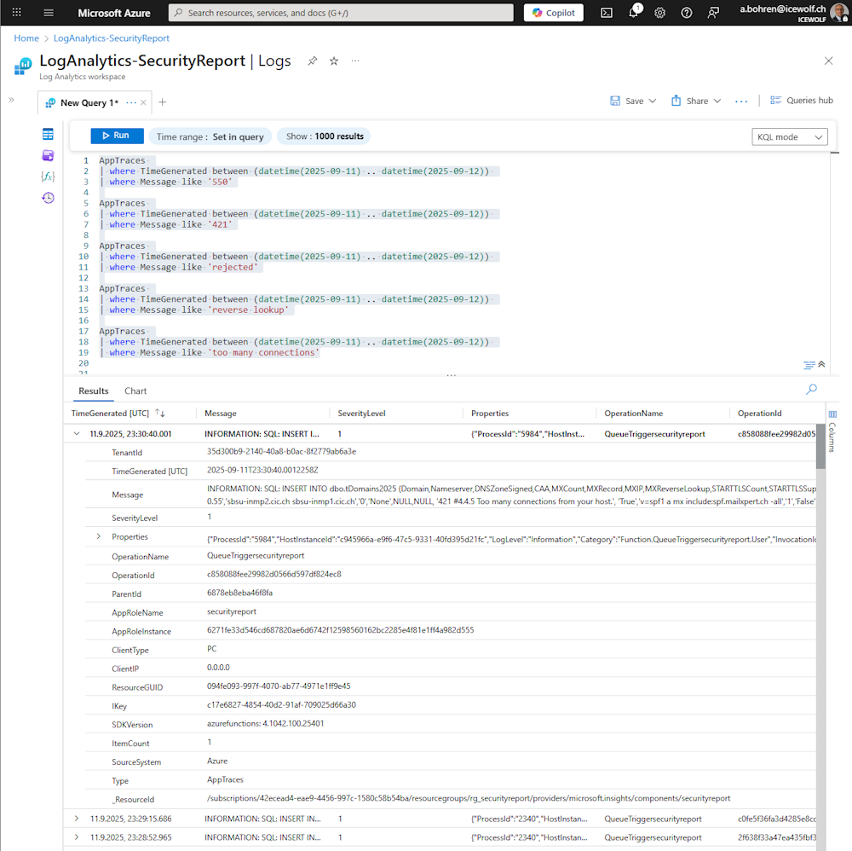The width and height of the screenshot is (852, 851).
Task: Click the Tables icon in left sidebar
Action: tap(48, 134)
